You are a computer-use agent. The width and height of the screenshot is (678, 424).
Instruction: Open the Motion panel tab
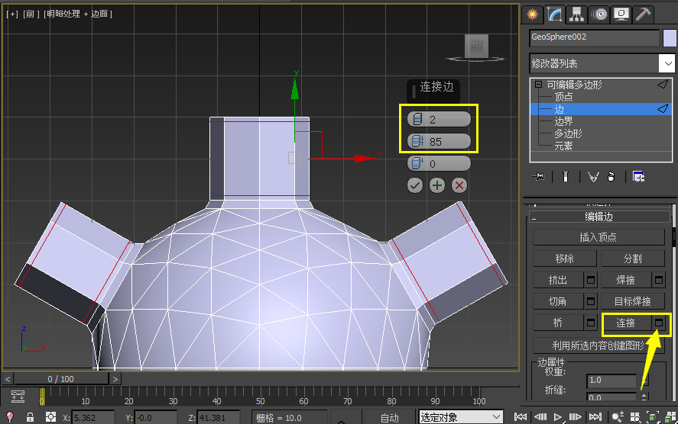point(600,14)
